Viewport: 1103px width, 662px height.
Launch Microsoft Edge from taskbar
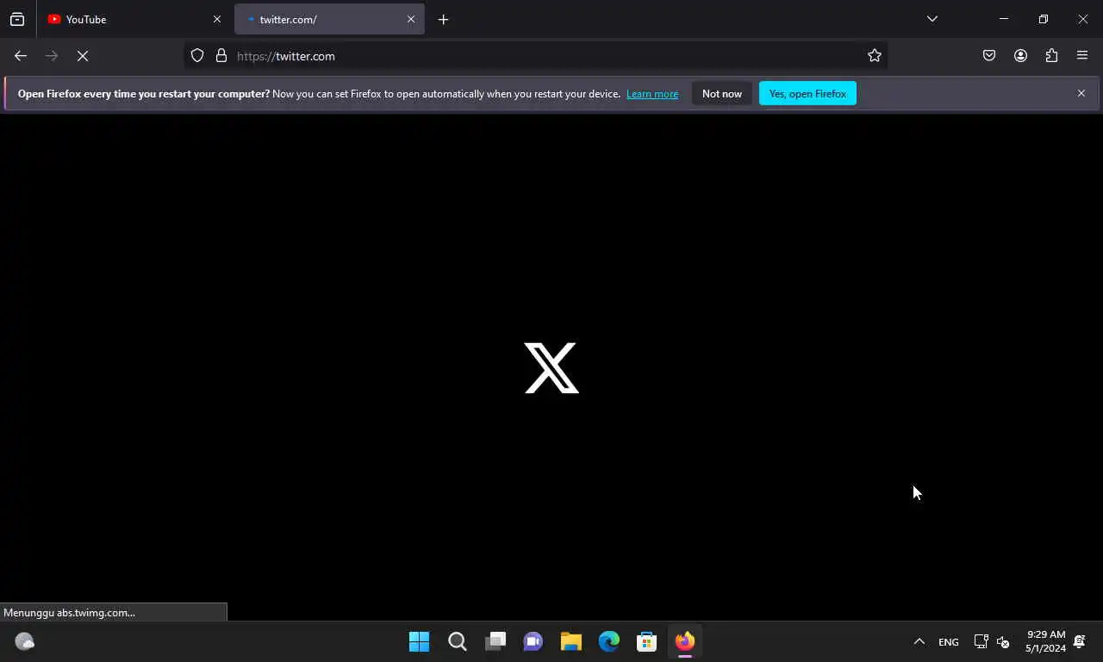point(609,641)
